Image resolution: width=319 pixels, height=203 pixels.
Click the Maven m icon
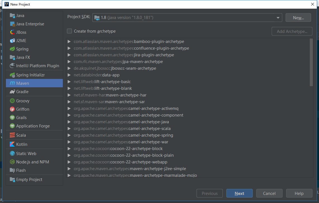pyautogui.click(x=12, y=83)
